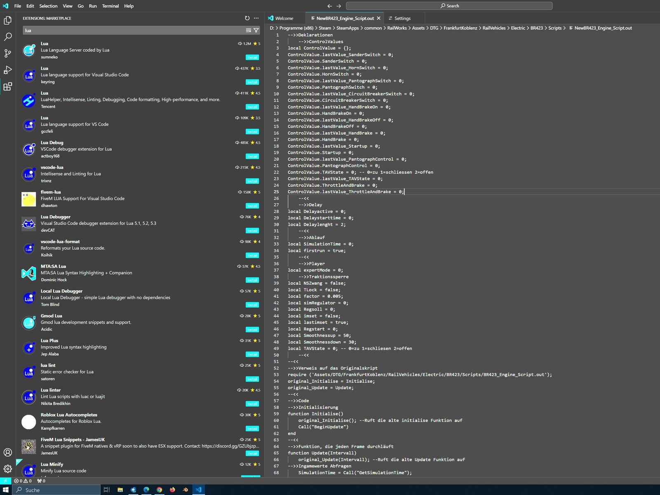Go back using the title bar arrow
This screenshot has height=495, width=660.
pos(329,6)
